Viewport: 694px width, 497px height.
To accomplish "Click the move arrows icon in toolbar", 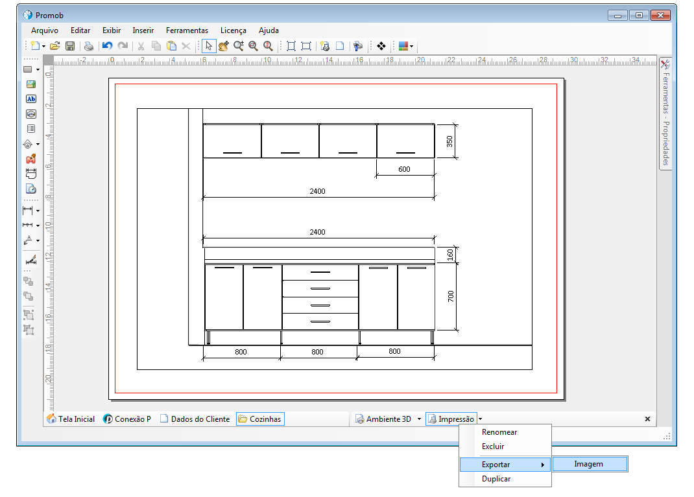I will (x=381, y=46).
